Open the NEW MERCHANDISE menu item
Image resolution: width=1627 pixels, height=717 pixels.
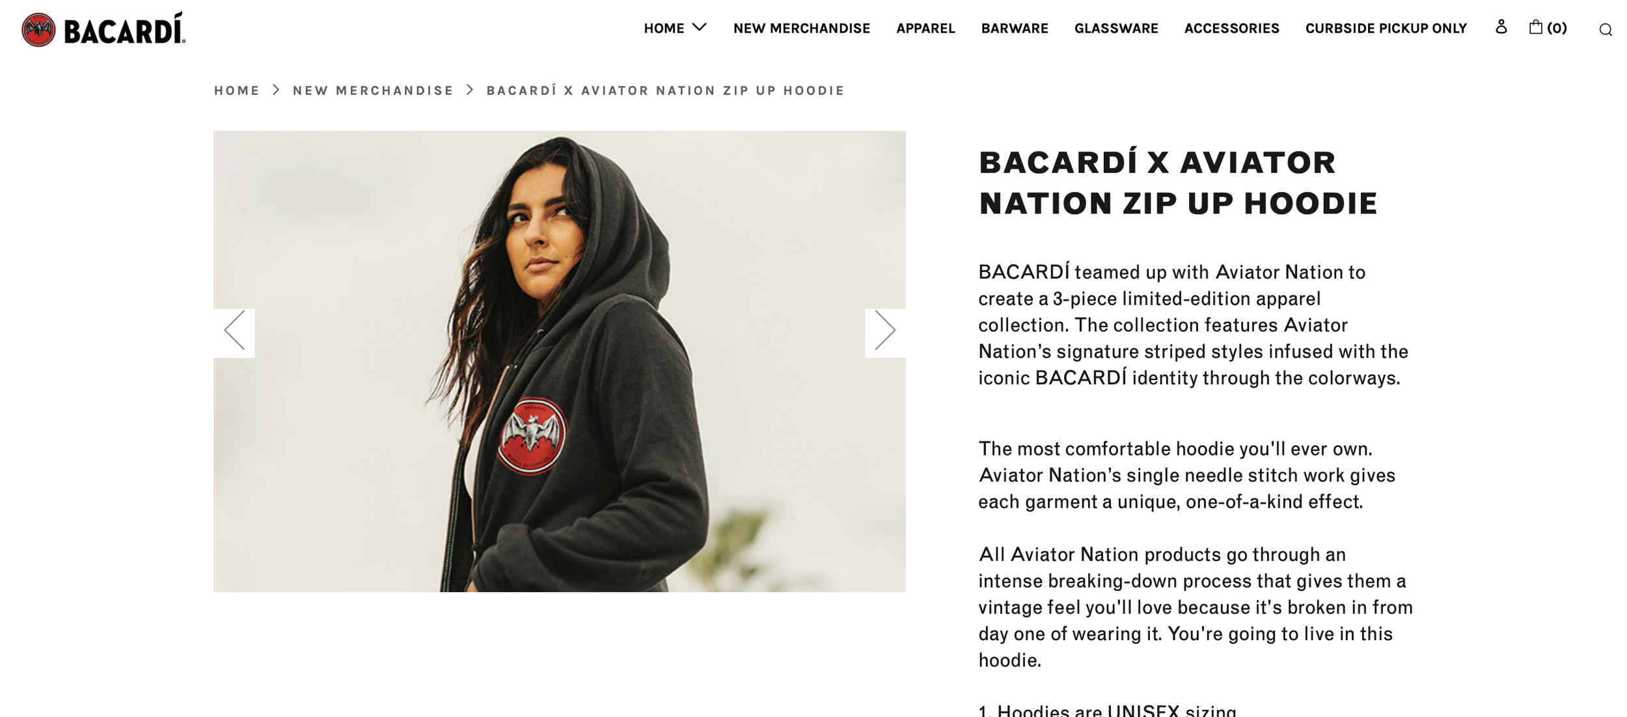tap(801, 29)
